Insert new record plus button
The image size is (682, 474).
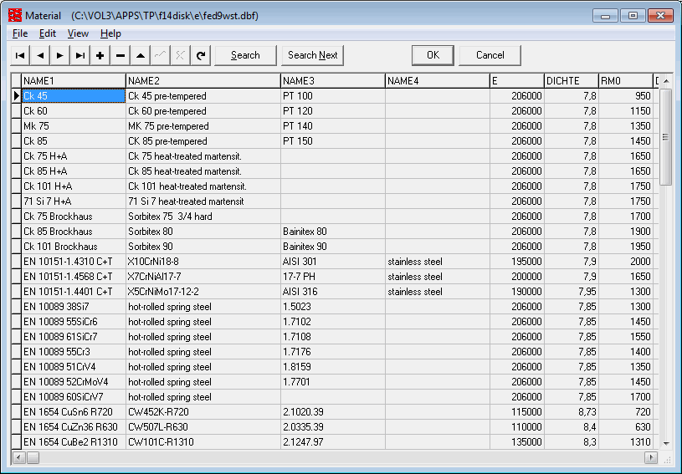pos(100,55)
